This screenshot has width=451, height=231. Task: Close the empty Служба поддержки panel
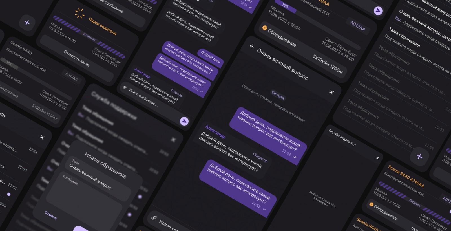[x=377, y=158]
